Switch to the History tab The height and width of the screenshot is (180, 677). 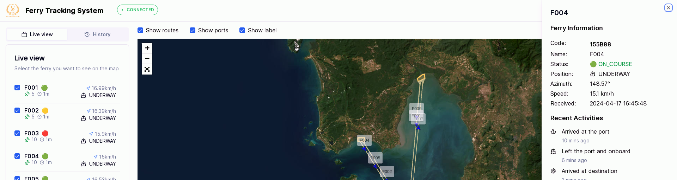(x=98, y=34)
